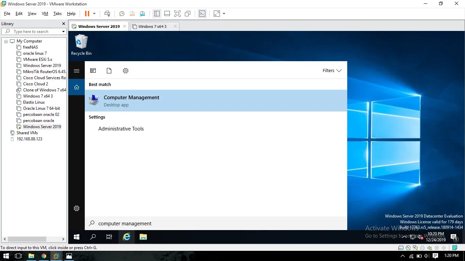Open File Explorer in guest taskbar
The image size is (465, 261).
click(x=143, y=237)
